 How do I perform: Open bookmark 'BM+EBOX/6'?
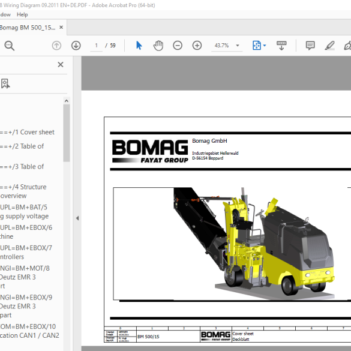(26, 232)
